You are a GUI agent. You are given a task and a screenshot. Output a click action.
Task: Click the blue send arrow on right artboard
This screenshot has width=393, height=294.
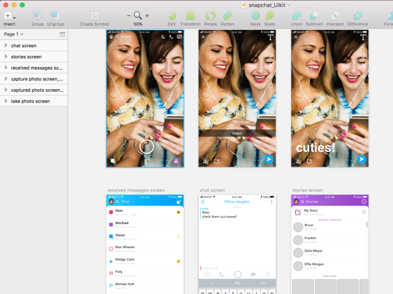point(362,159)
